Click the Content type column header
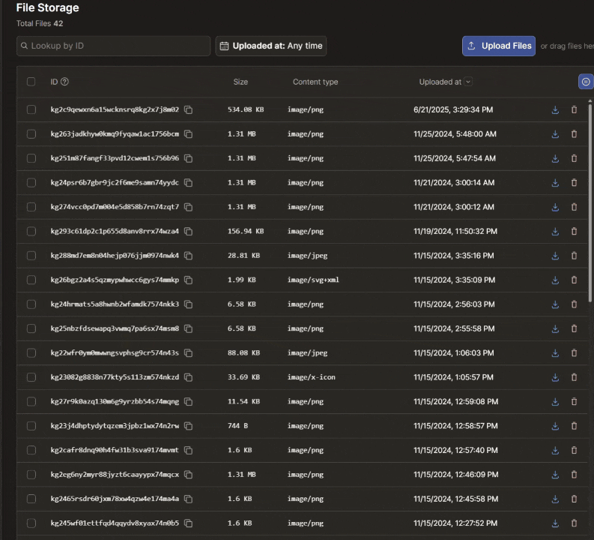Image resolution: width=594 pixels, height=540 pixels. [315, 82]
